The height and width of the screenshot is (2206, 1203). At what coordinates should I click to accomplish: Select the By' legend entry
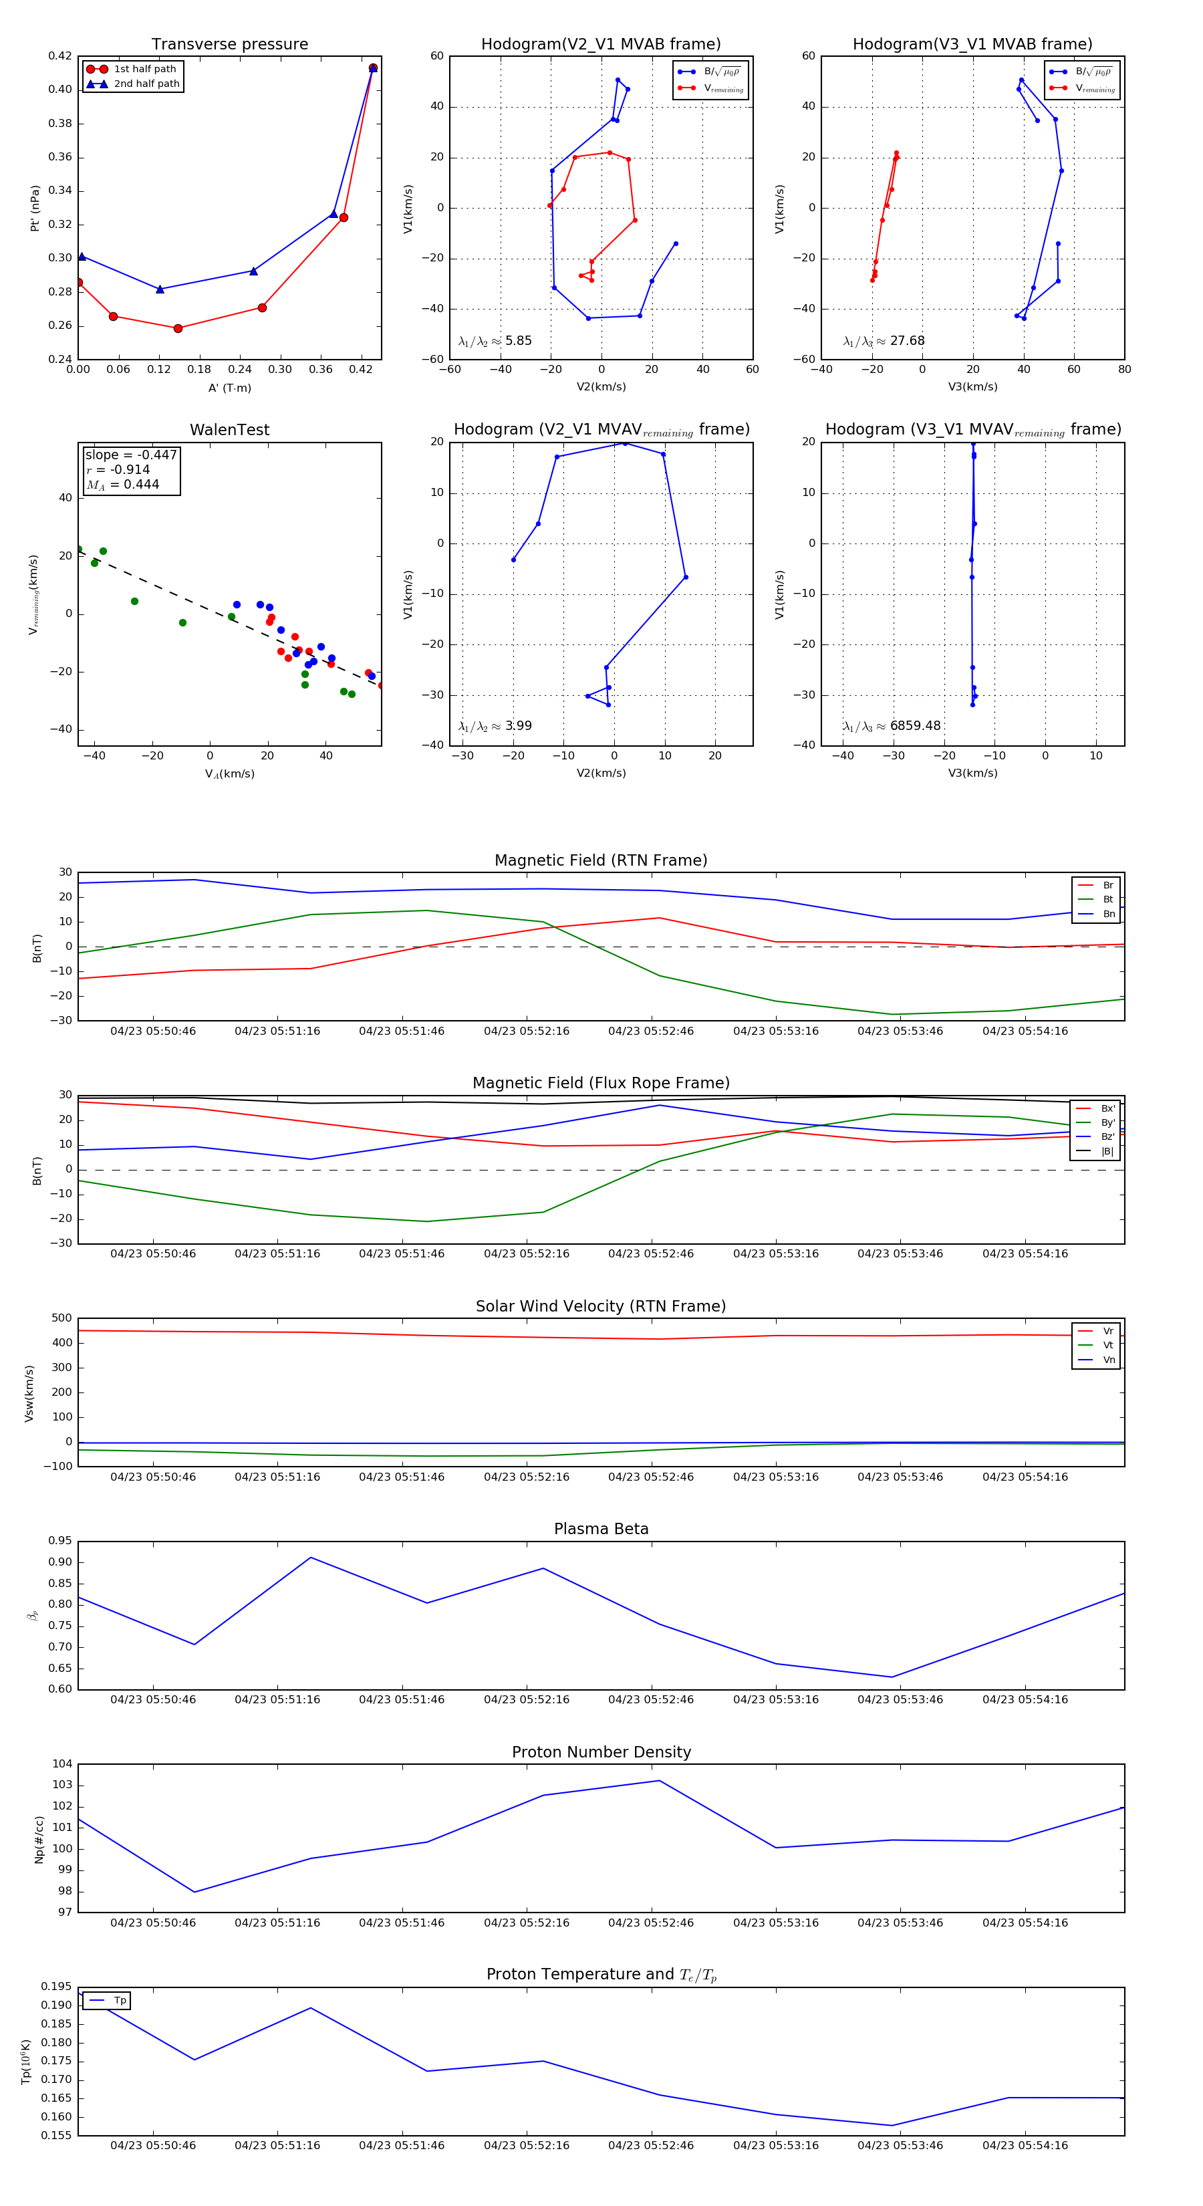click(1096, 1122)
